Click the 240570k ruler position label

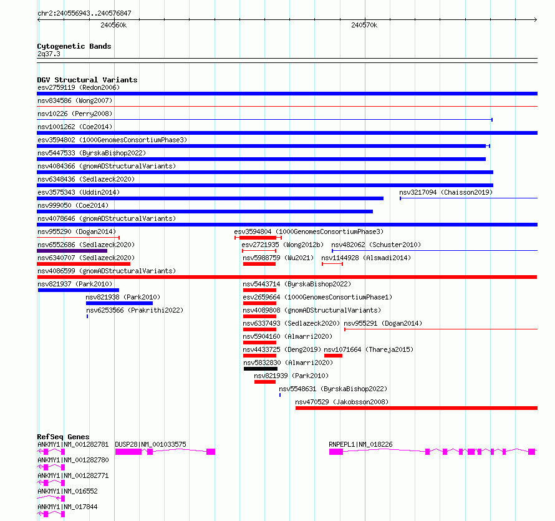(364, 25)
